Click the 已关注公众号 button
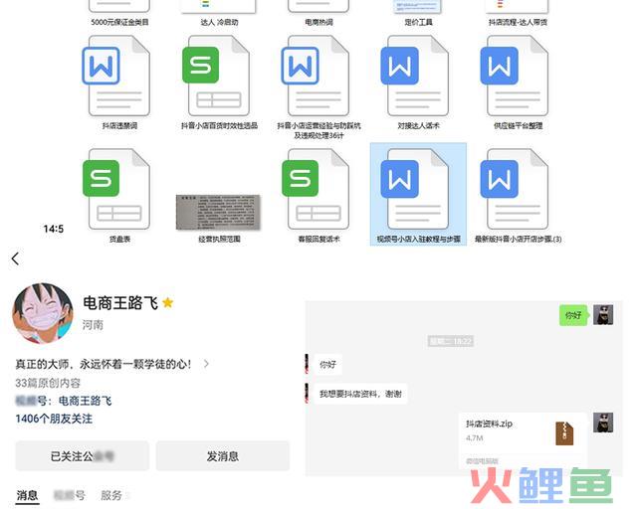 tap(83, 456)
